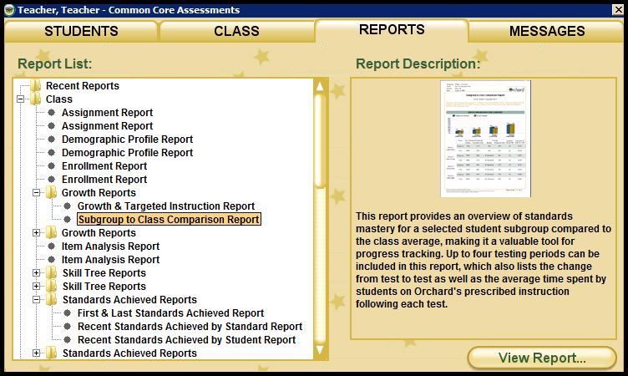Image resolution: width=628 pixels, height=376 pixels.
Task: Click the collapsed Standards Achieved Reports folder icon
Action: coord(51,353)
